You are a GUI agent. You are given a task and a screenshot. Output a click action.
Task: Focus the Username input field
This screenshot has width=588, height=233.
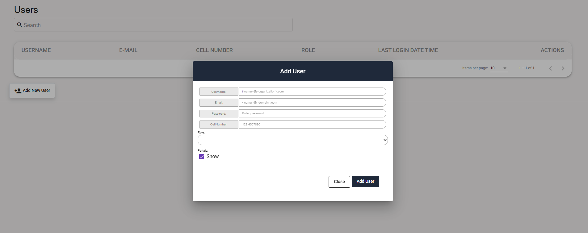(x=312, y=92)
